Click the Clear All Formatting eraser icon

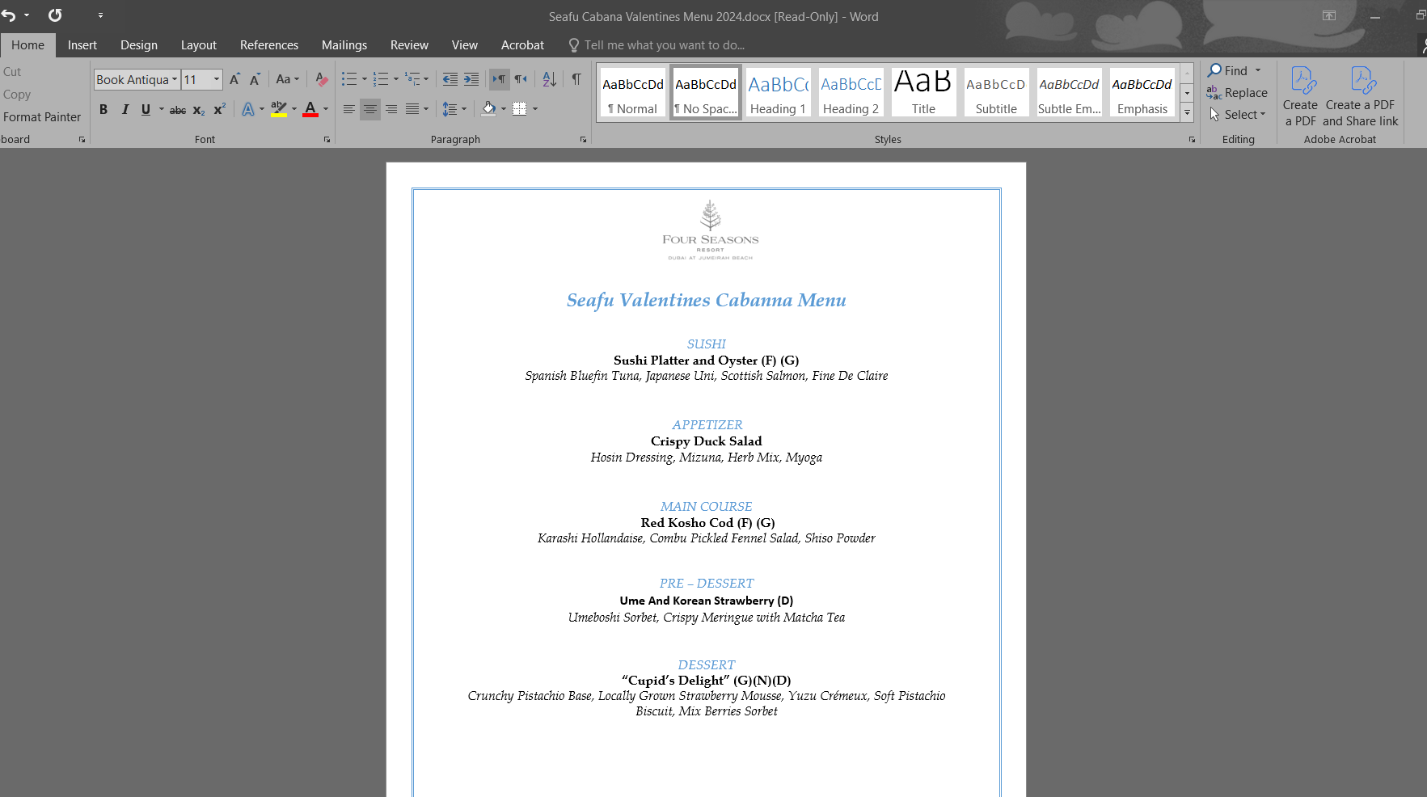pyautogui.click(x=321, y=79)
